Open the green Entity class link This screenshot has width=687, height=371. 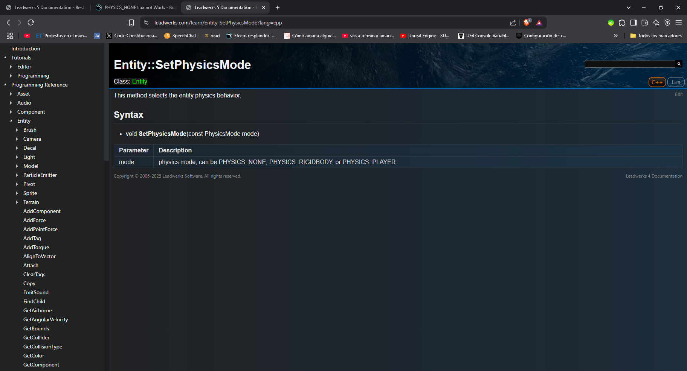139,82
